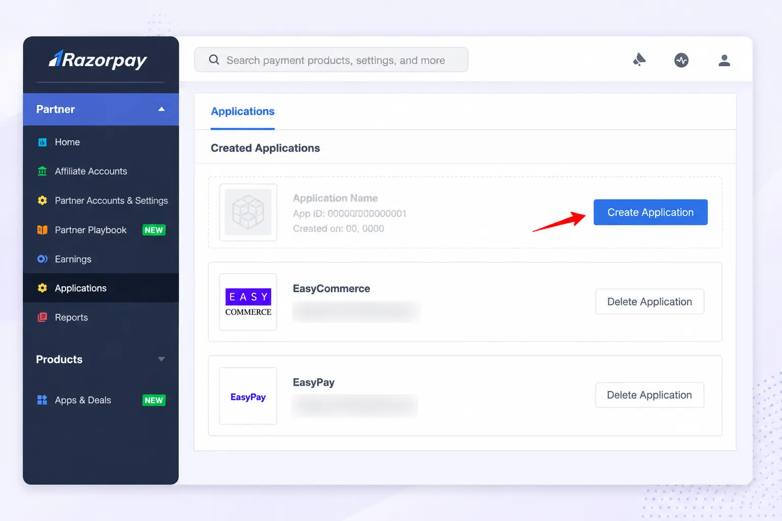
Task: Expand the Products section arrow
Action: pyautogui.click(x=161, y=359)
